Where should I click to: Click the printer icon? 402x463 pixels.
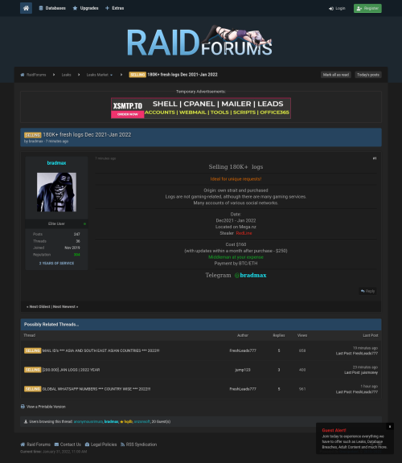(23, 407)
